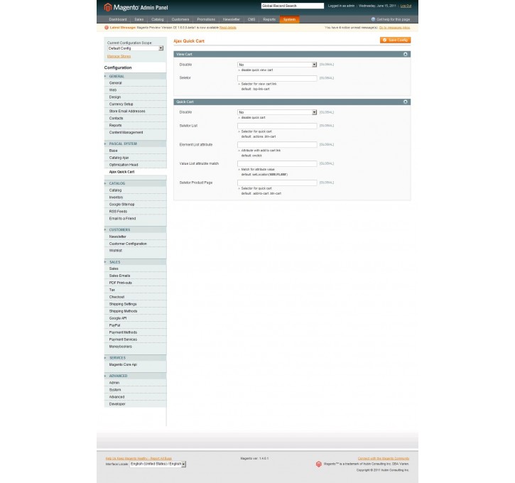Open PayPal configuration in sidebar
The height and width of the screenshot is (483, 515).
coord(135,325)
